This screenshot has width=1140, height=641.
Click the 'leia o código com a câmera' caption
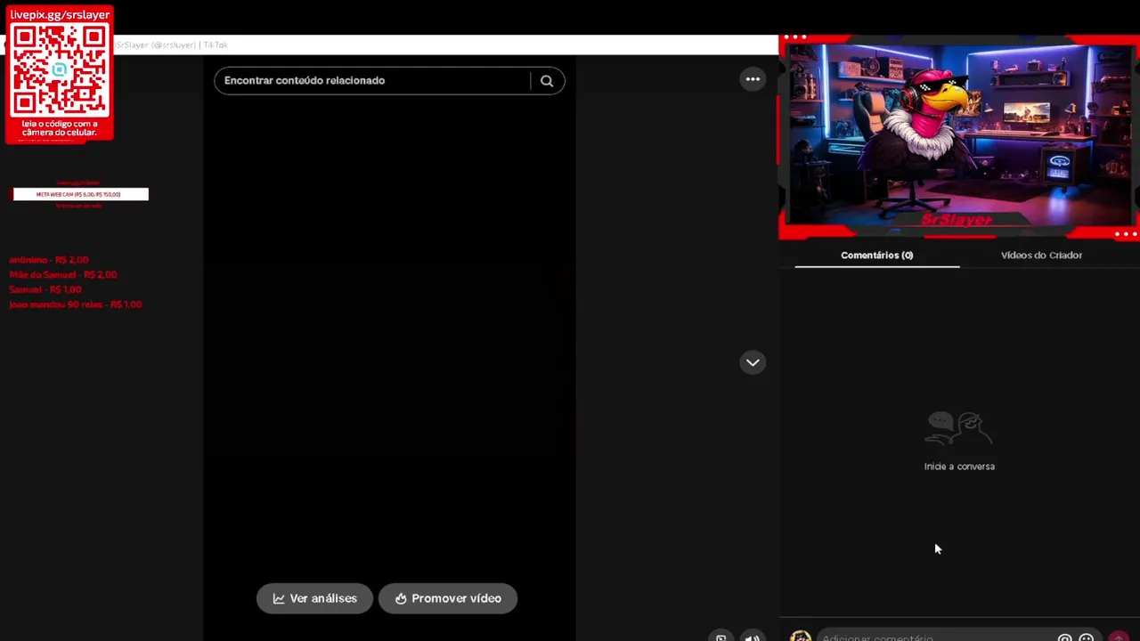[x=60, y=128]
